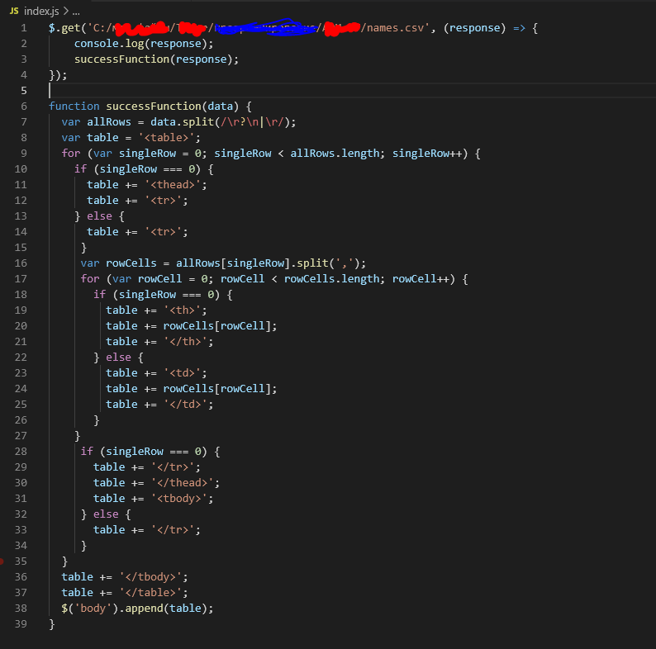Select line number 17 in the gutter
656x649 pixels.
pyautogui.click(x=21, y=279)
